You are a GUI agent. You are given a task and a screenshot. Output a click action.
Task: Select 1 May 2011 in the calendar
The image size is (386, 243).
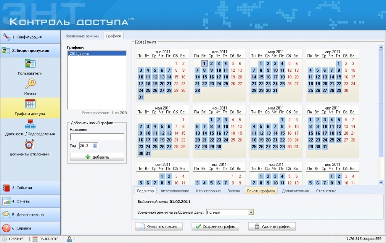click(x=183, y=120)
